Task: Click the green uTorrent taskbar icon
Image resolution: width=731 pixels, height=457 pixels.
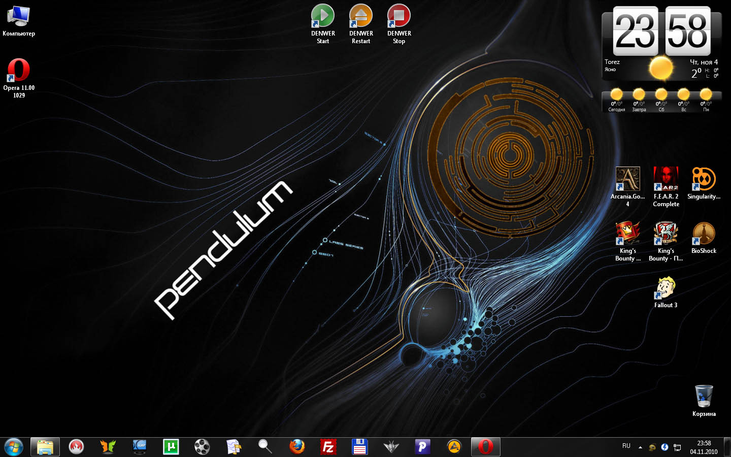Action: tap(171, 447)
